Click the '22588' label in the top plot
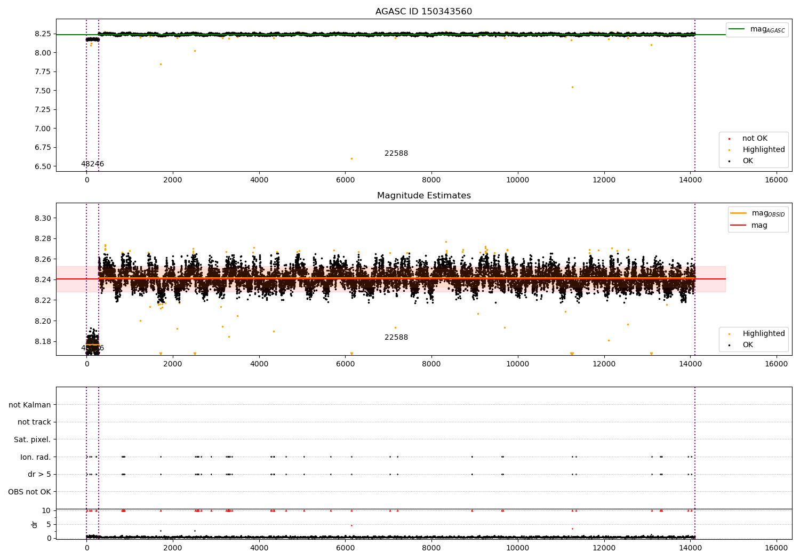Image resolution: width=800 pixels, height=560 pixels. pos(396,154)
